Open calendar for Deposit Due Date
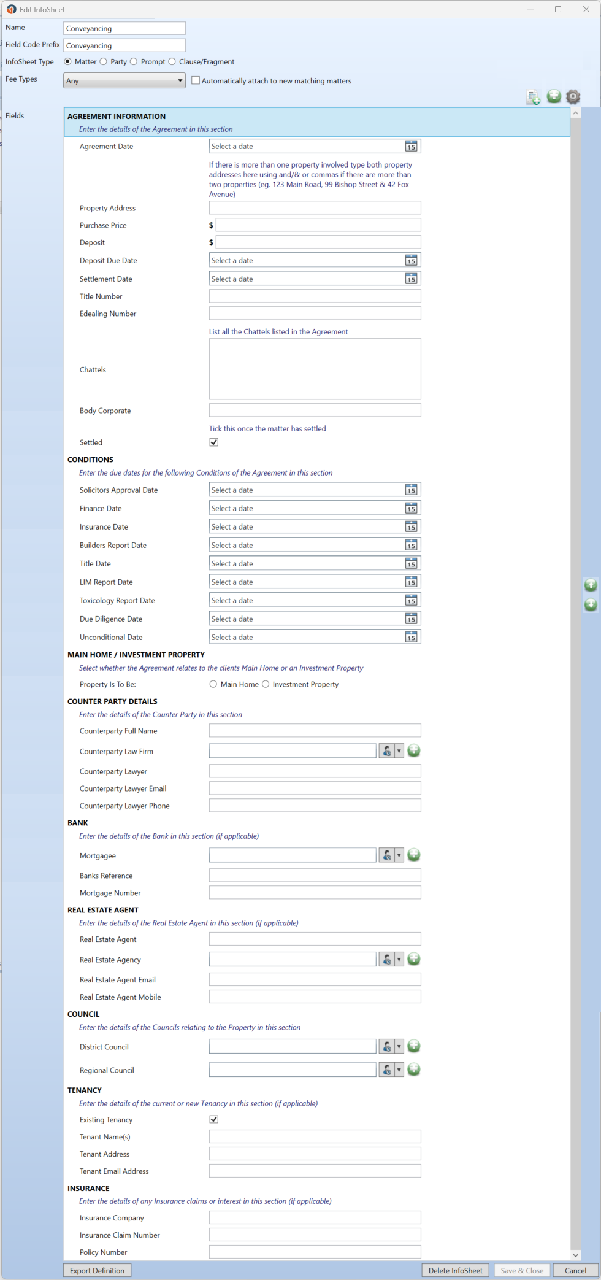 coord(411,260)
